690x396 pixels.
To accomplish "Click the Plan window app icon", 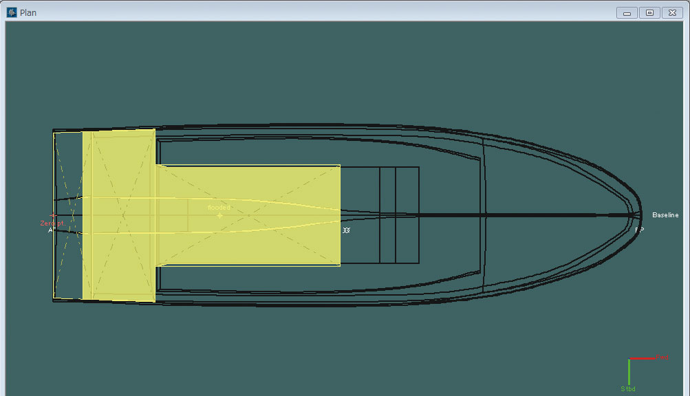I will coord(12,12).
